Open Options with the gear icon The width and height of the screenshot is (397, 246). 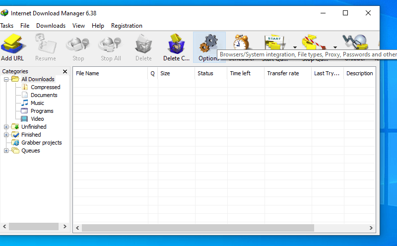coord(209,43)
